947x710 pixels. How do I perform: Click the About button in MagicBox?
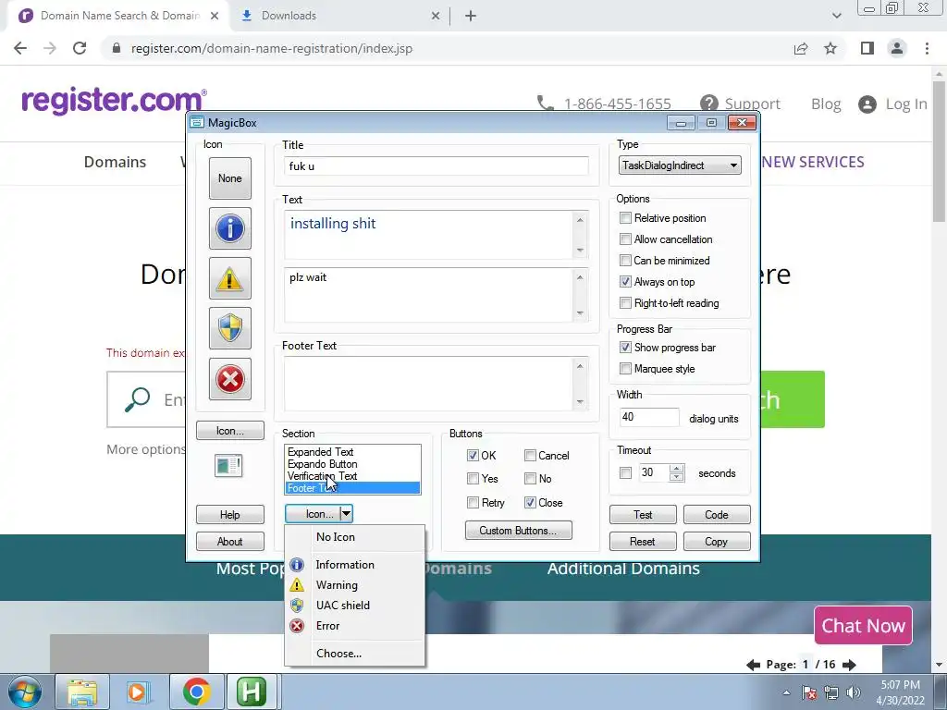[x=229, y=542]
